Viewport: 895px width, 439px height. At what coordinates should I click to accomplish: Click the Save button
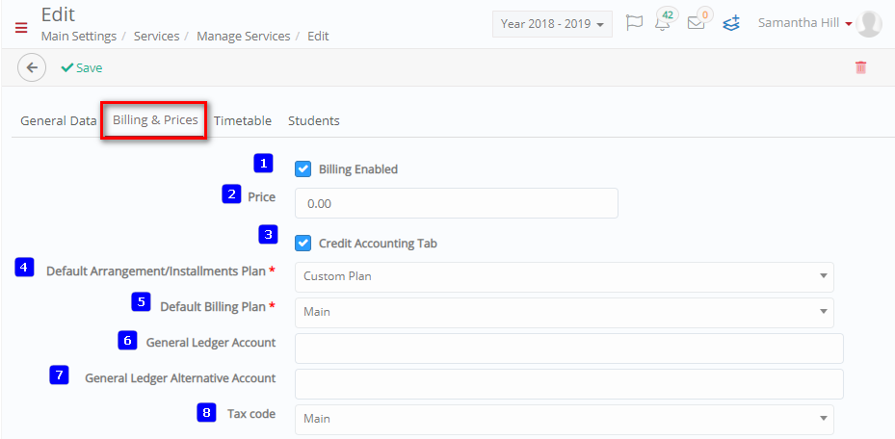(x=82, y=67)
